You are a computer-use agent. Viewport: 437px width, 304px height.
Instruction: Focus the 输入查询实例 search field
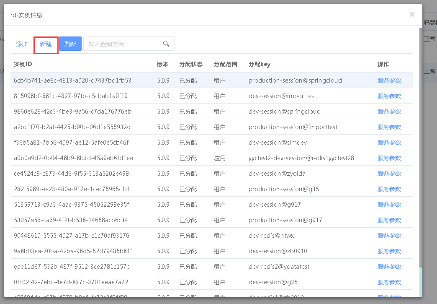click(x=121, y=44)
